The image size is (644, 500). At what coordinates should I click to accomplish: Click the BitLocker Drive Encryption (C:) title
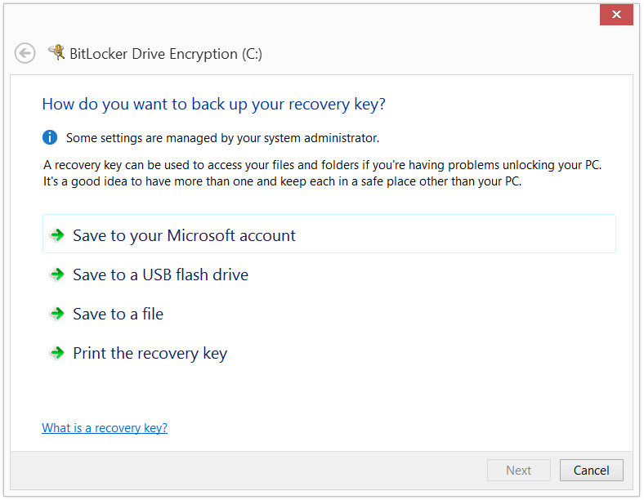pyautogui.click(x=166, y=54)
